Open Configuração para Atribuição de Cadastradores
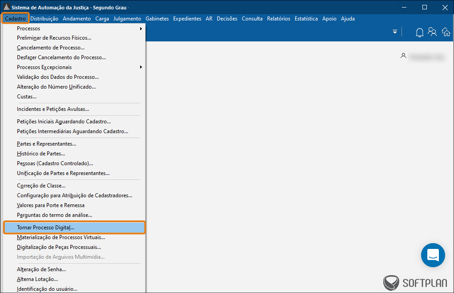454x293 pixels. (x=74, y=196)
